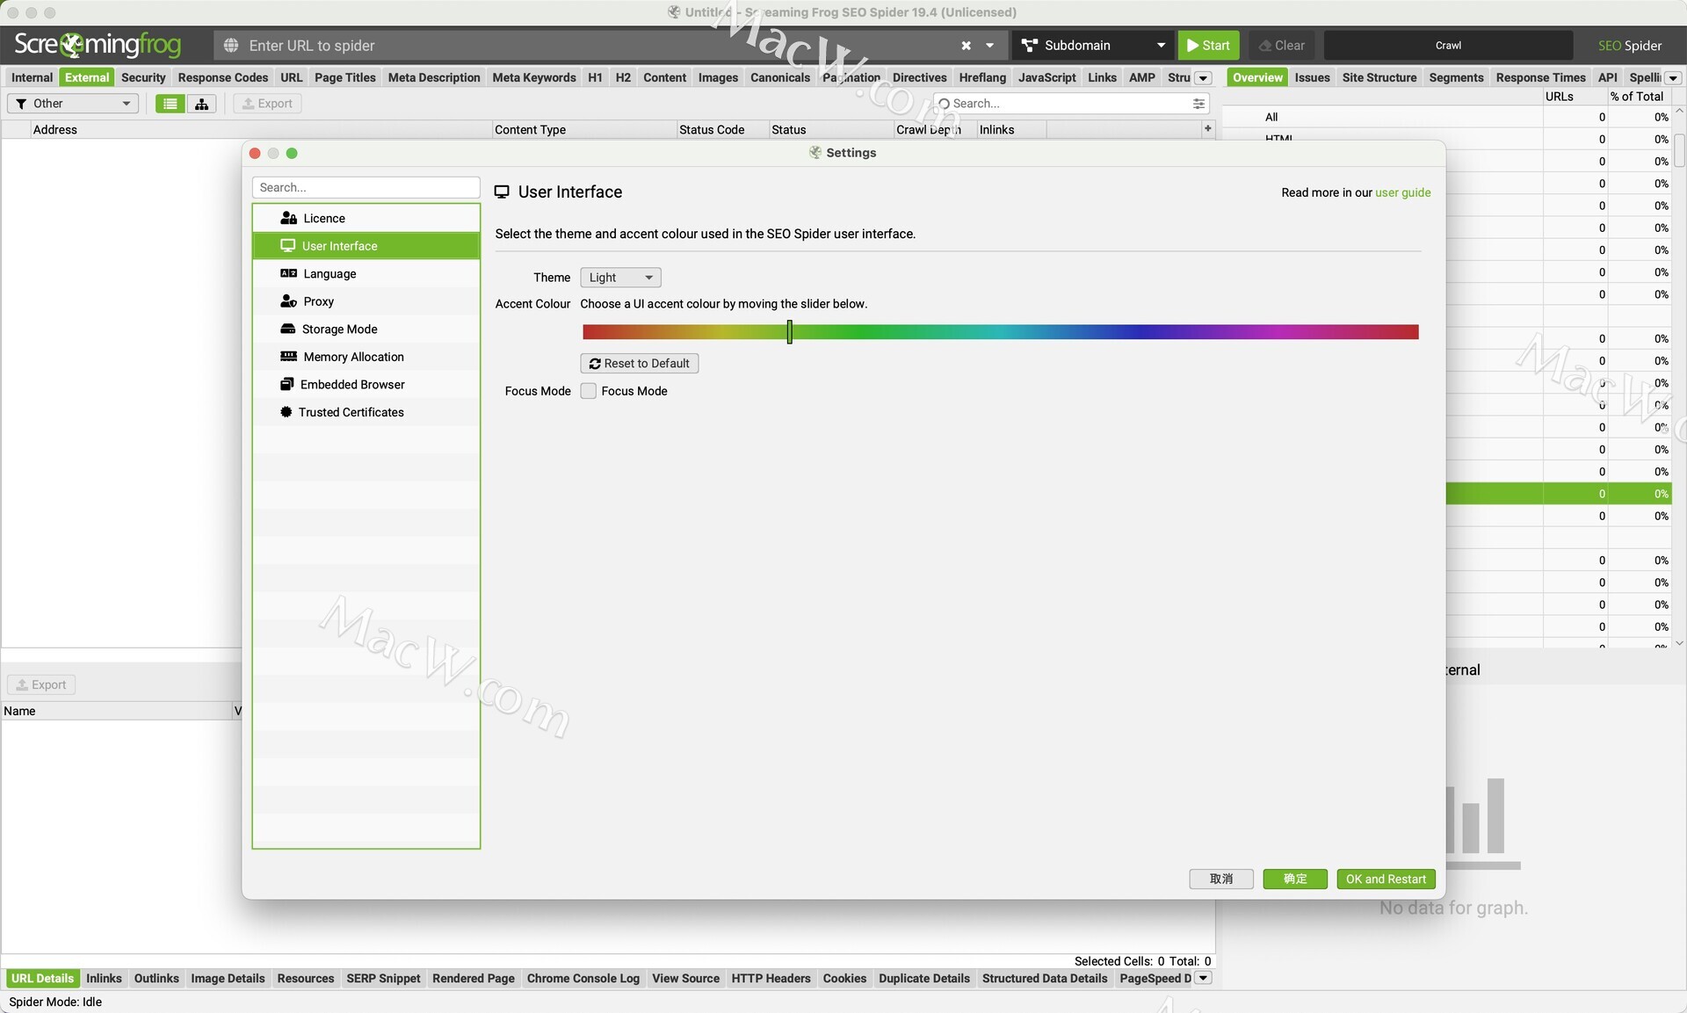The width and height of the screenshot is (1687, 1013).
Task: Click the Memory Allocation settings item
Action: tap(366, 357)
